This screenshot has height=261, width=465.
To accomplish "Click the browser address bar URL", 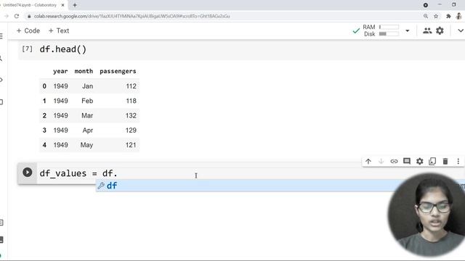I will 132,16.
